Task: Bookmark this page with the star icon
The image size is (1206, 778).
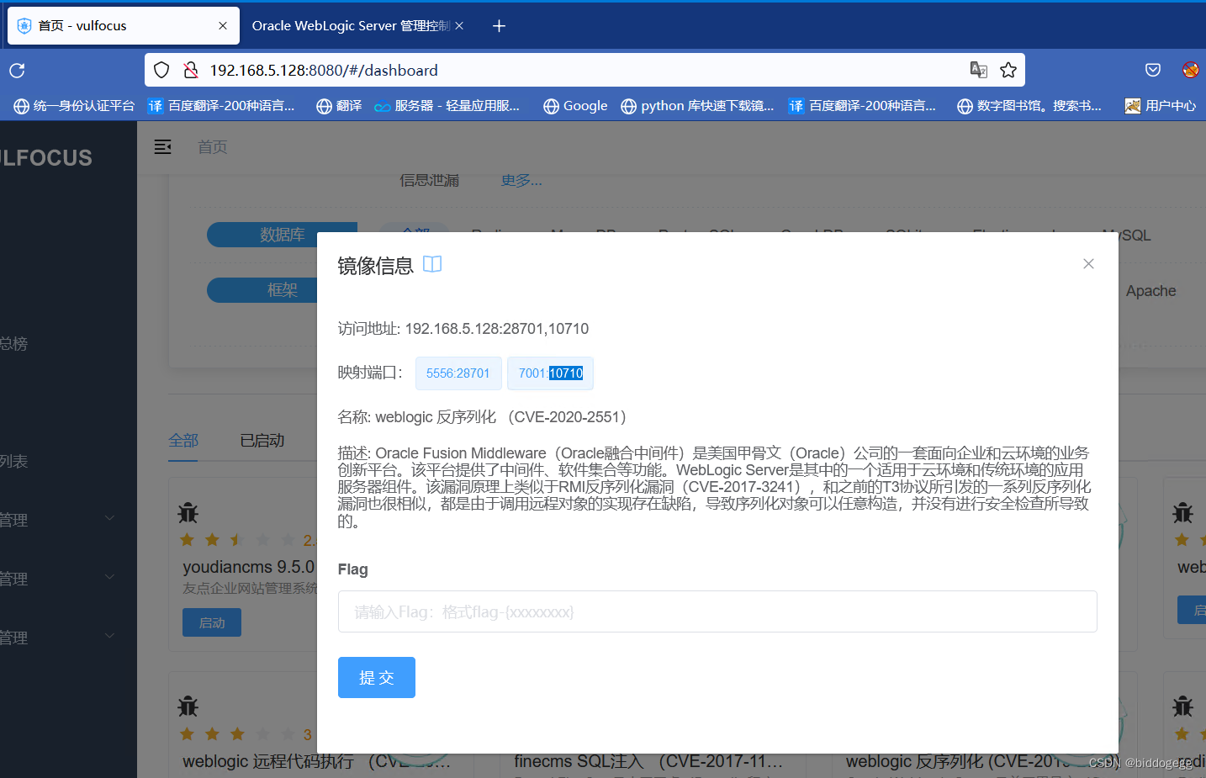Action: pyautogui.click(x=1008, y=70)
